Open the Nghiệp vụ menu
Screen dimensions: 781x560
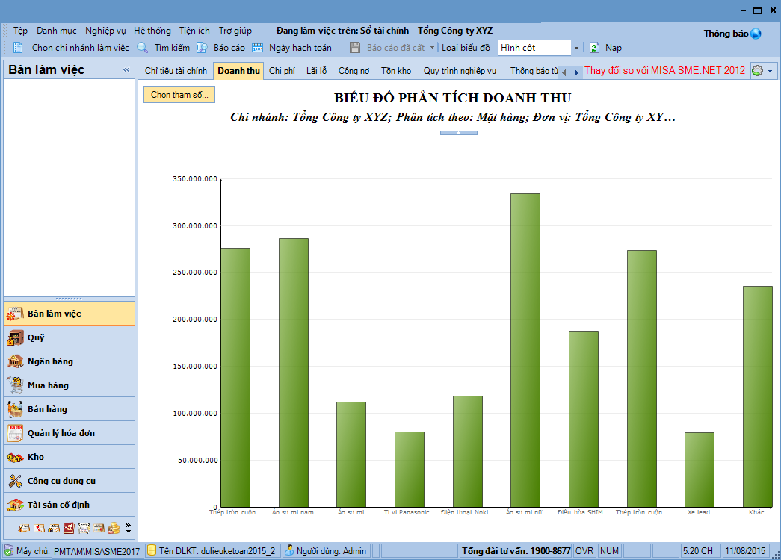tap(105, 31)
